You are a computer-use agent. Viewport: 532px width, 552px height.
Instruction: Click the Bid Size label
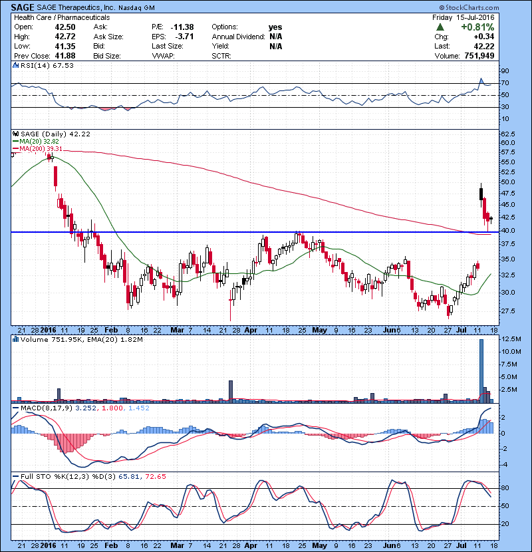107,56
